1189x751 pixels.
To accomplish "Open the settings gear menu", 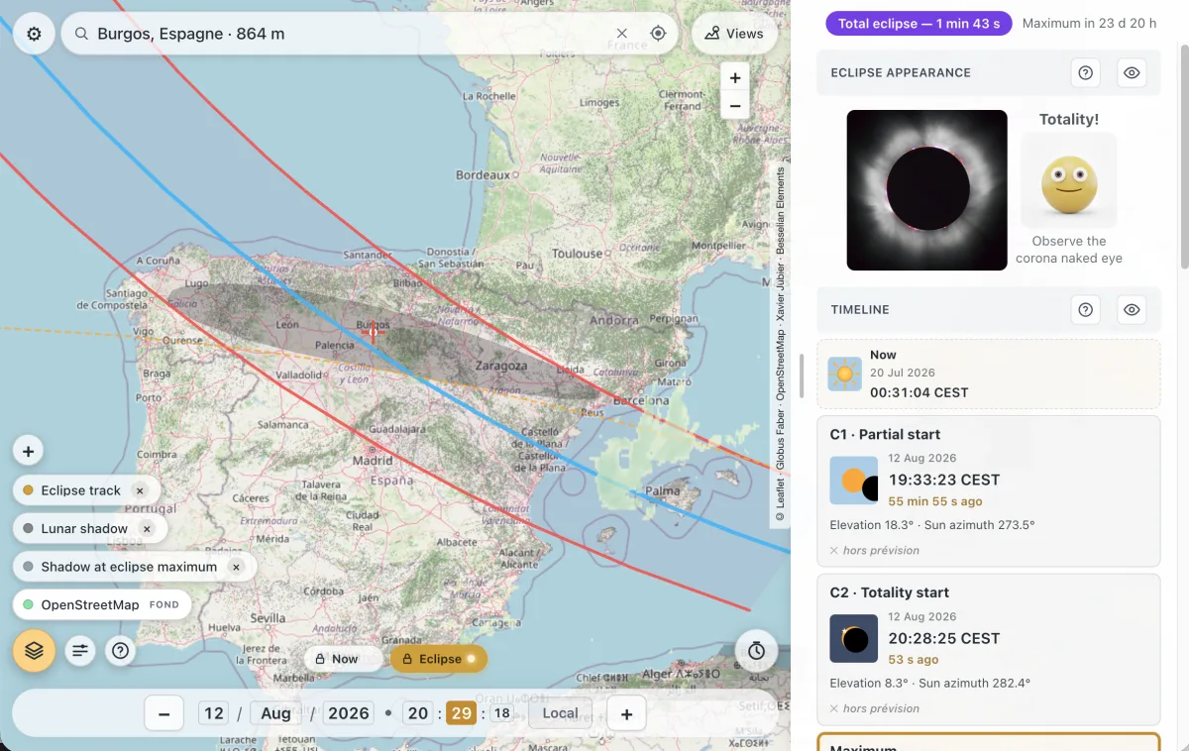I will [x=34, y=34].
